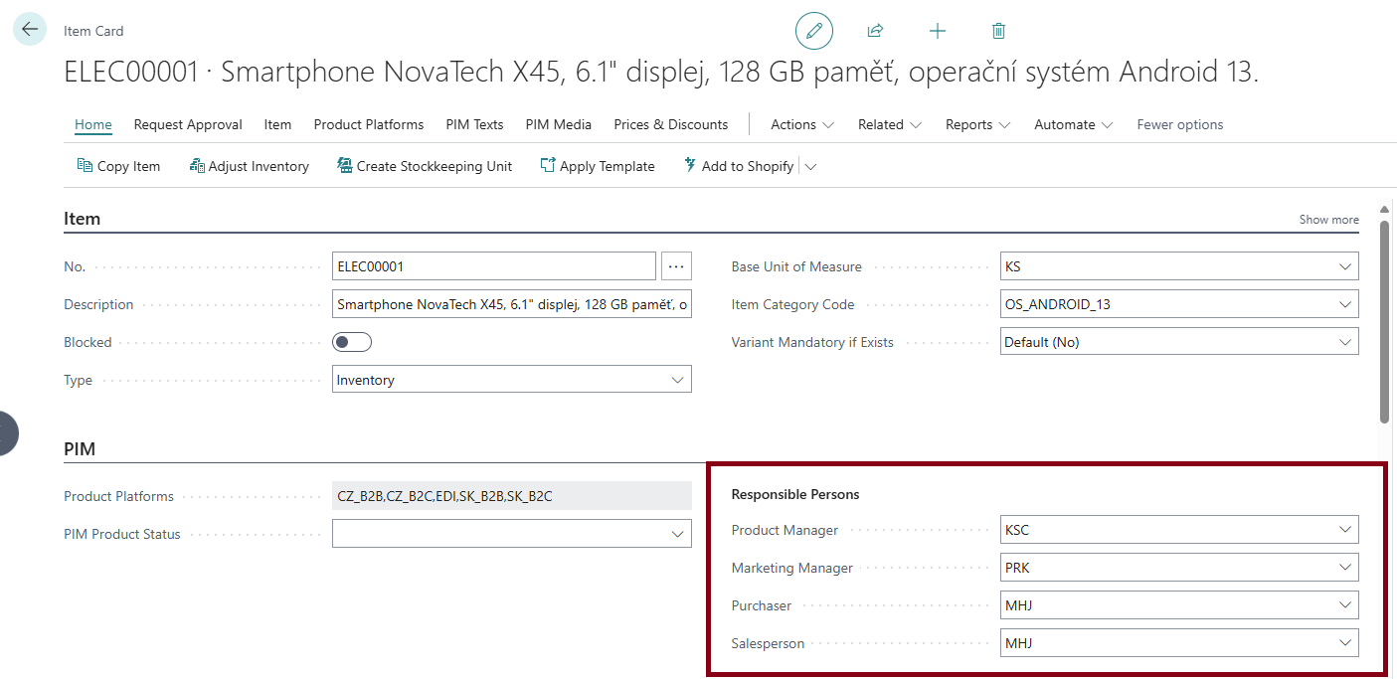Click the share icon
Screen dimensions: 1397x679
875,31
